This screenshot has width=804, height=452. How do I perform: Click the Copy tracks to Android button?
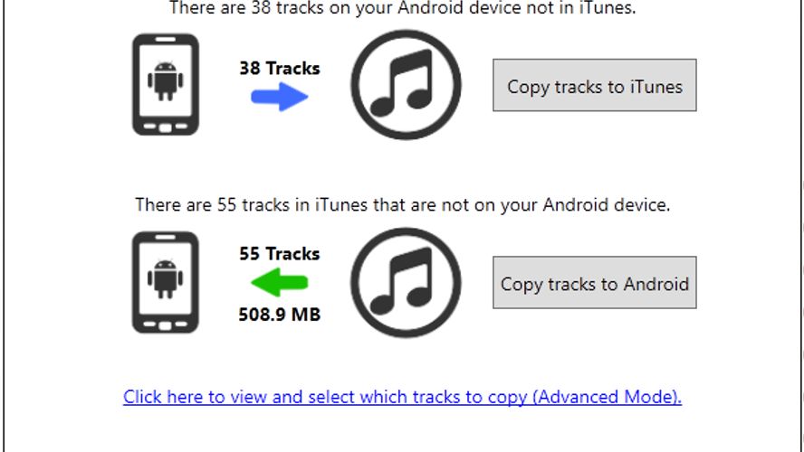point(594,283)
